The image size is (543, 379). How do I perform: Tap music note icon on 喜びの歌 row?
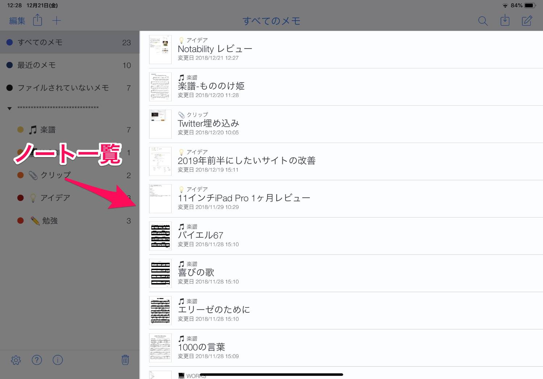181,264
